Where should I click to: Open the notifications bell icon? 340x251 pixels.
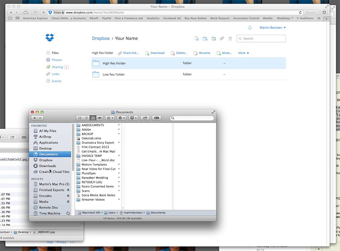[x=250, y=28]
